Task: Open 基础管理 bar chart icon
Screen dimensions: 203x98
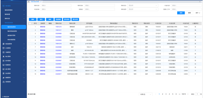Action: [4, 77]
